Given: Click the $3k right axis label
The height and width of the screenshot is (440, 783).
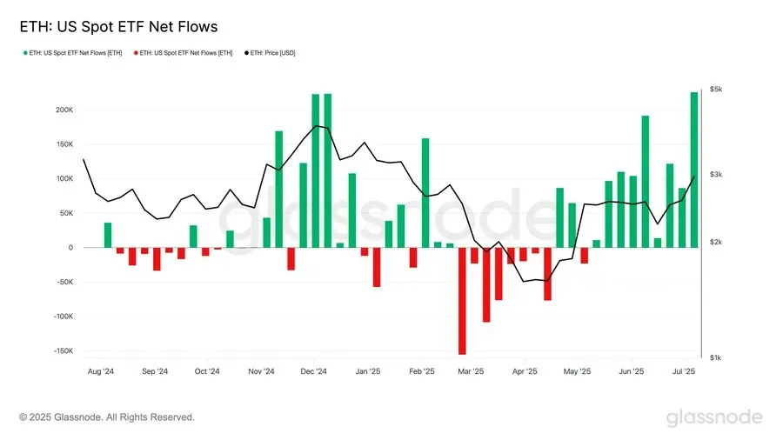Looking at the screenshot, I should (x=716, y=175).
